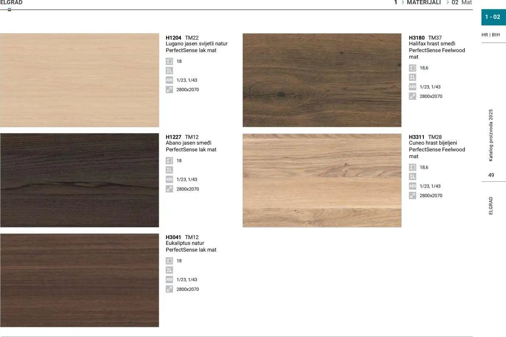The image size is (506, 337).
Task: Click the ABS icon under H3041 Eukaliptus natur
Action: (169, 279)
